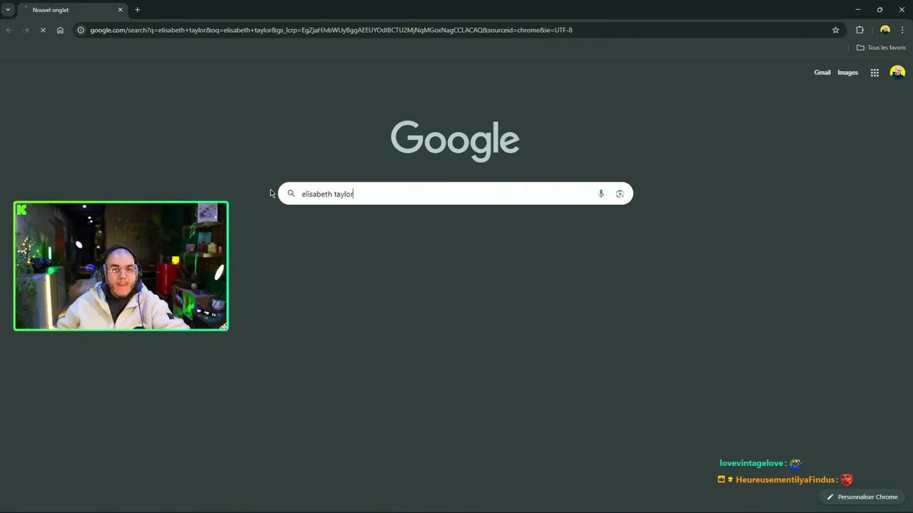Viewport: 913px width, 513px height.
Task: Open a new tab with plus button
Action: click(137, 10)
